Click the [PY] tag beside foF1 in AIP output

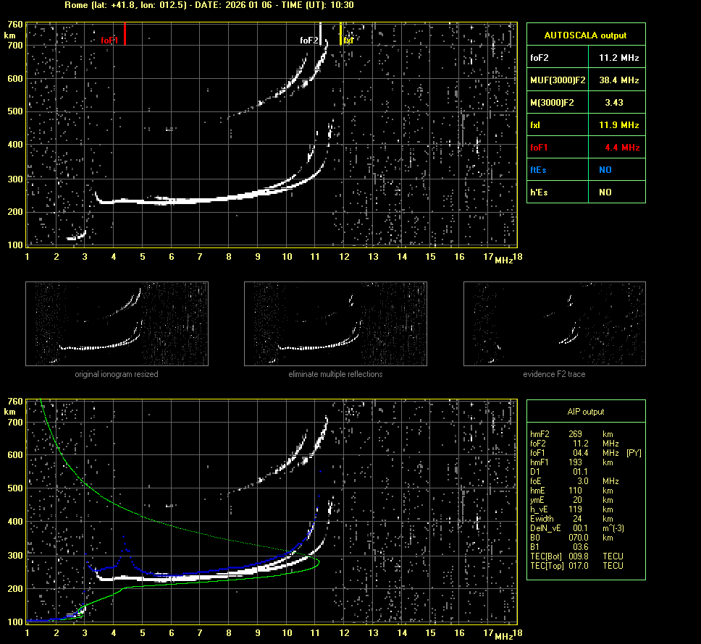633,453
